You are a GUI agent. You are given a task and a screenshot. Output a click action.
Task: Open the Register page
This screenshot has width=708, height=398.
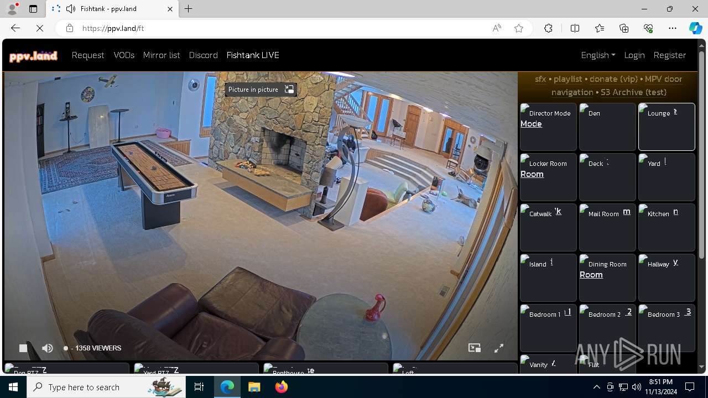670,55
